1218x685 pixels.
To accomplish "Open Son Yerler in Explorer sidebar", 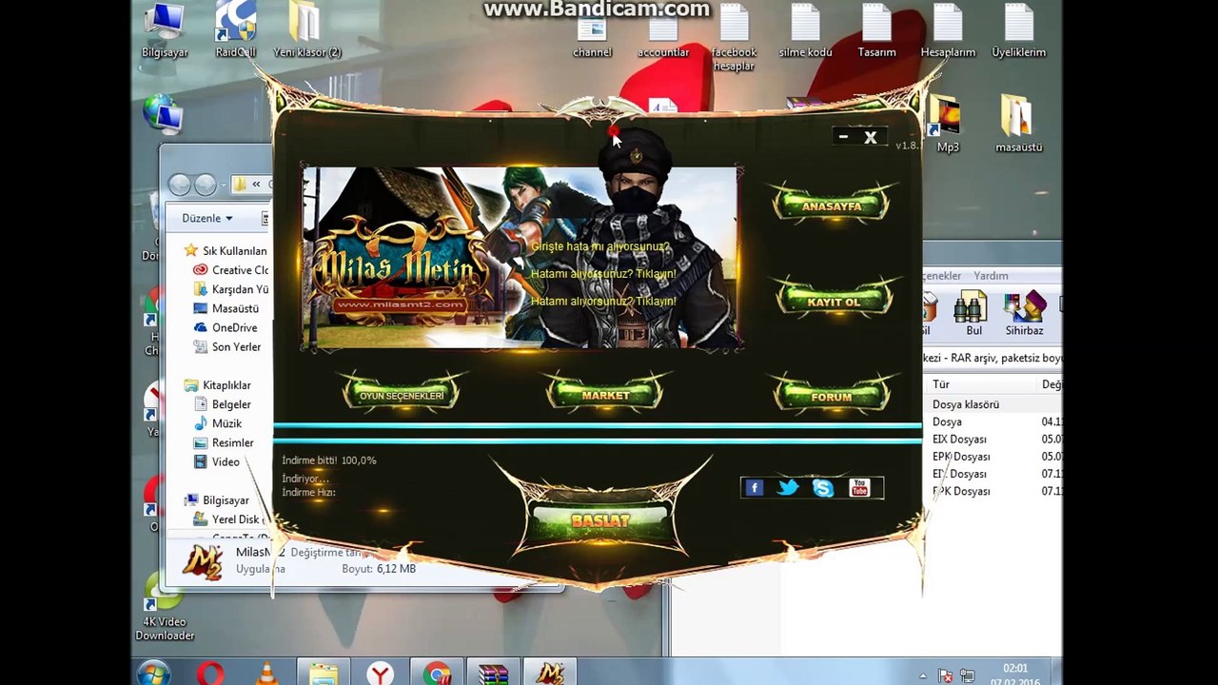I will pos(226,347).
